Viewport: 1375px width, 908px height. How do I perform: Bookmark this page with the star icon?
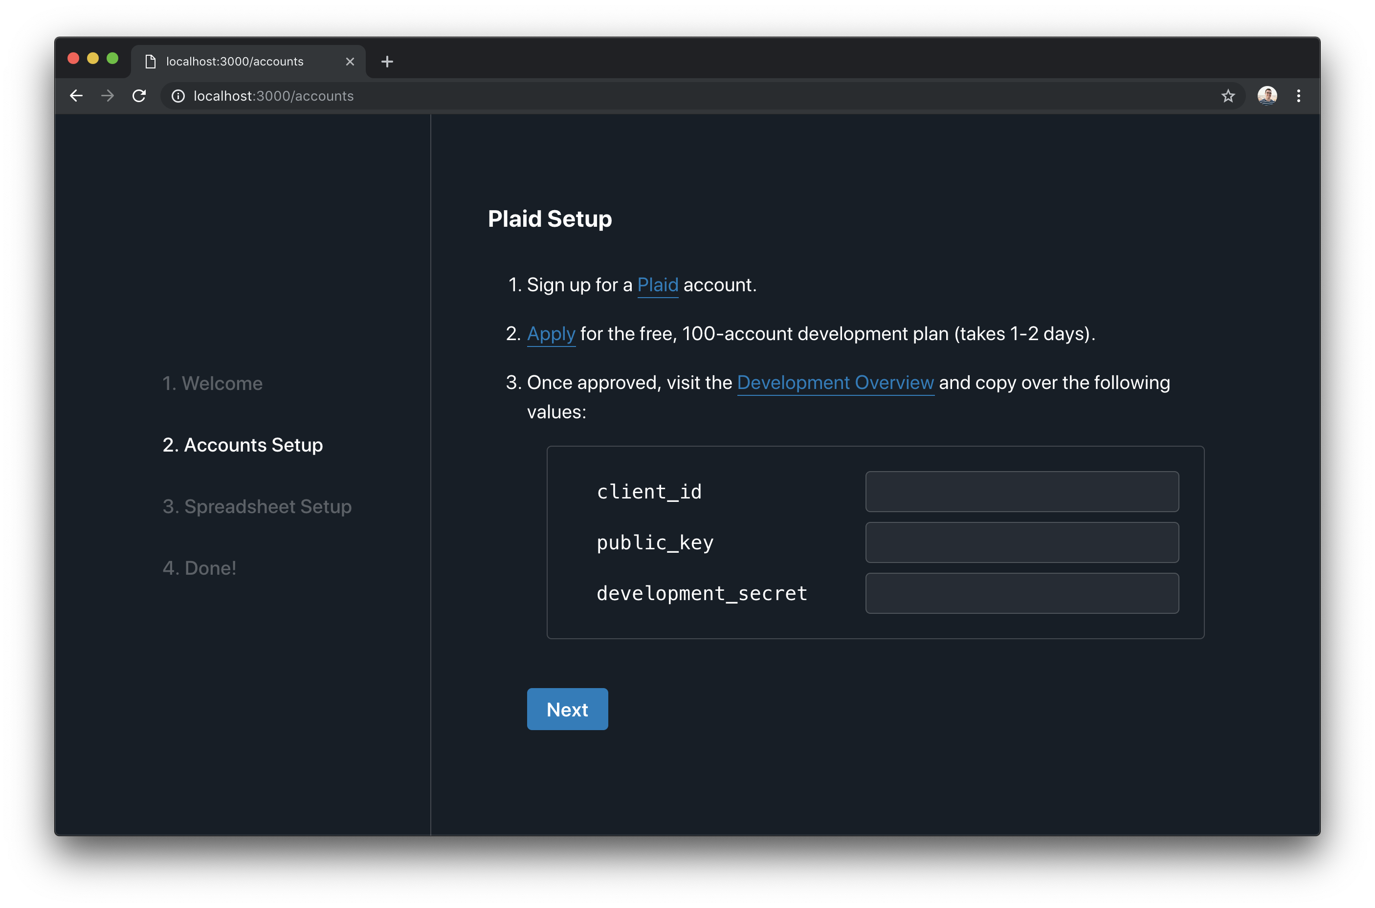pyautogui.click(x=1228, y=96)
